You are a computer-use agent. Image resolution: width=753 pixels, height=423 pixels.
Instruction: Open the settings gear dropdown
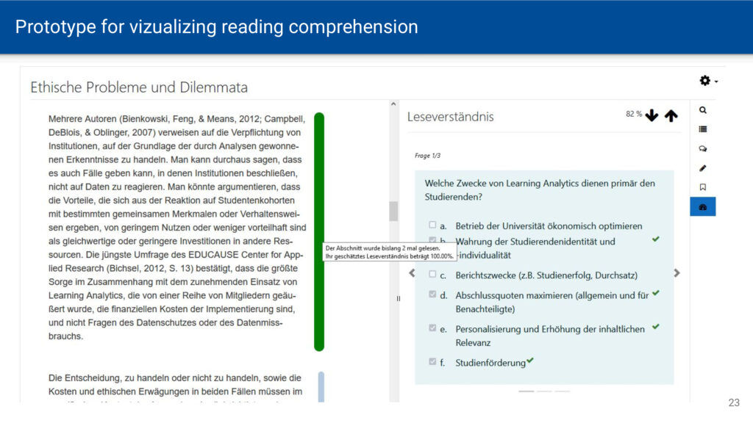click(707, 81)
